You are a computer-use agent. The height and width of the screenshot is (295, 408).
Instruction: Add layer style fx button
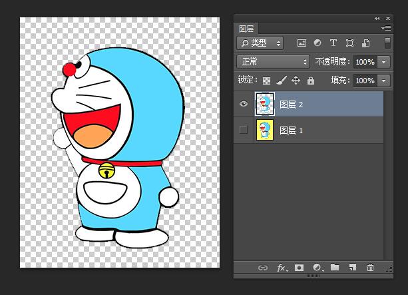click(282, 268)
